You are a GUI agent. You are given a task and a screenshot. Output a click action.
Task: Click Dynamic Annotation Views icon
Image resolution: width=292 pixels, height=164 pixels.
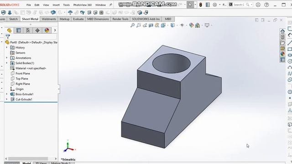[157, 25]
